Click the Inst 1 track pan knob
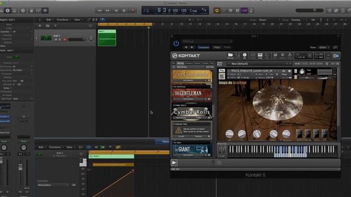This screenshot has height=197, width=351. tap(91, 38)
